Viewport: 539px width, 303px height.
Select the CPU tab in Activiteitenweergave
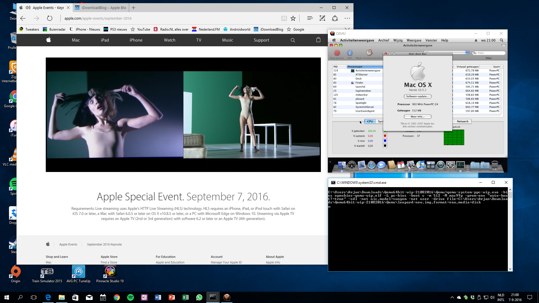point(370,121)
